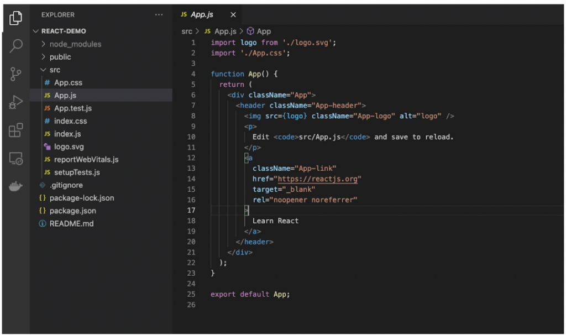Click 'function App()' declaration on line 4
The image size is (566, 335).
240,74
